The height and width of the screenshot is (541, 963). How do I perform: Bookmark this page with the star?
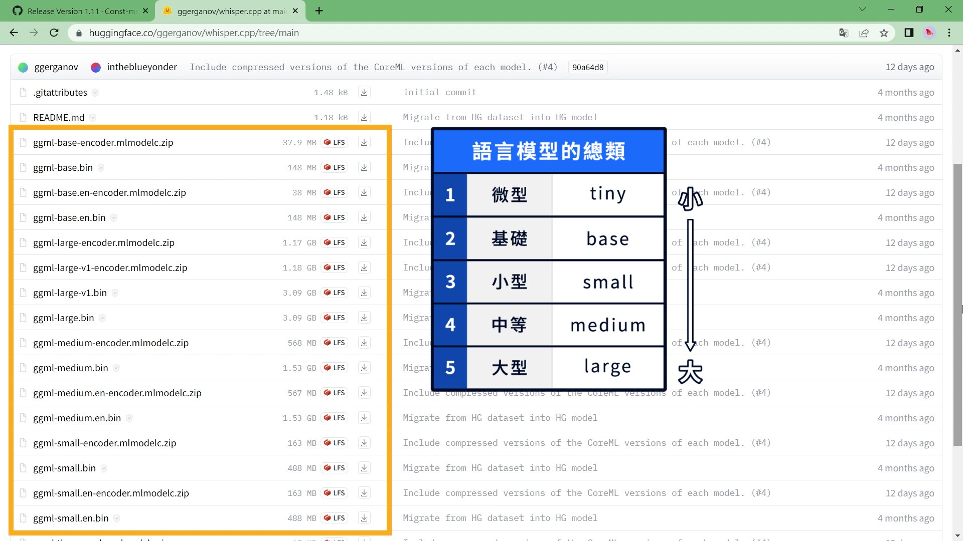884,33
